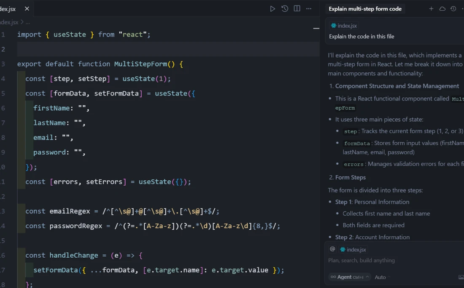Click the cloud icon in chat header
This screenshot has width=464, height=288.
tap(442, 9)
